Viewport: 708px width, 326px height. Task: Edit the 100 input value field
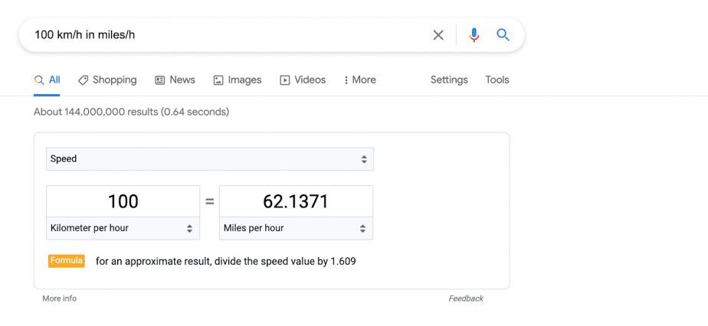[123, 201]
